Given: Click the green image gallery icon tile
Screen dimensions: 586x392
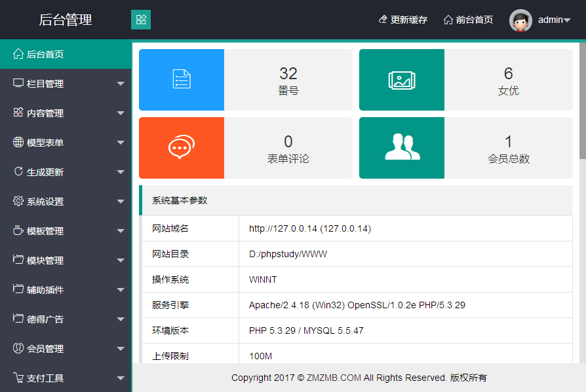Looking at the screenshot, I should click(402, 80).
